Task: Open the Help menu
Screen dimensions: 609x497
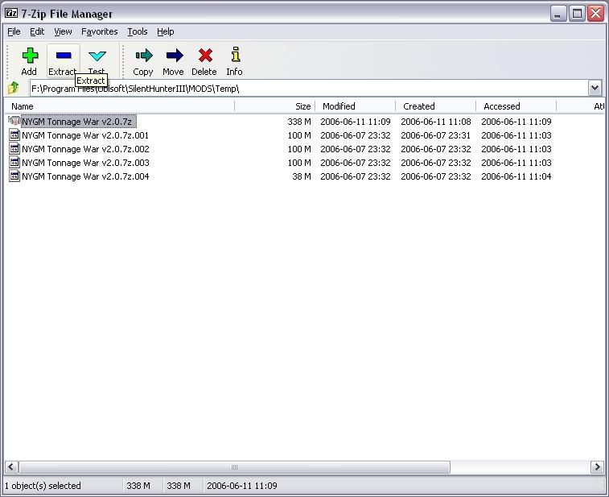Action: [x=166, y=31]
